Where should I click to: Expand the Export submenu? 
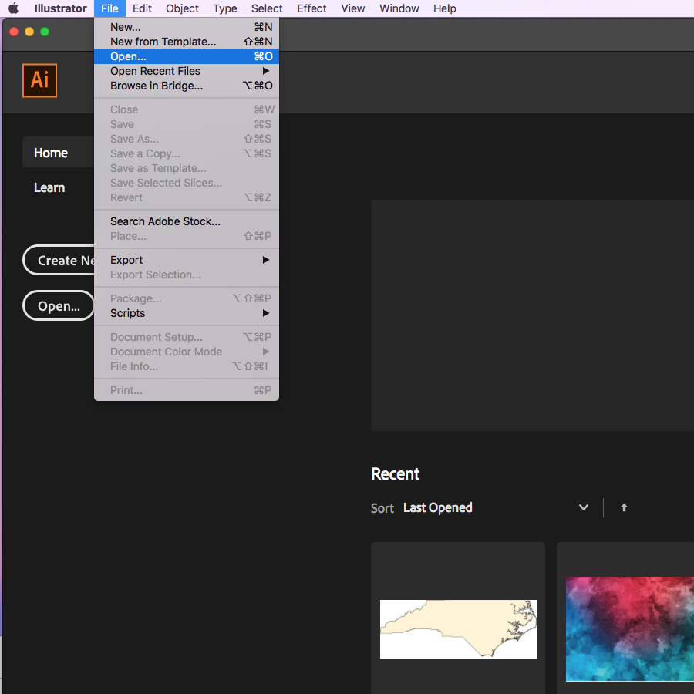187,260
